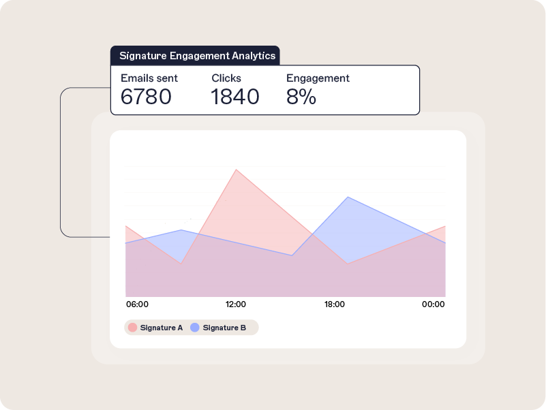Click the Emails sent metric label
546x410 pixels.
coord(149,78)
